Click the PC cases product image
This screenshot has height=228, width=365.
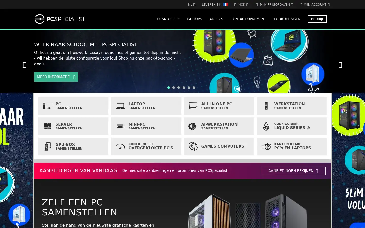(x=247, y=211)
